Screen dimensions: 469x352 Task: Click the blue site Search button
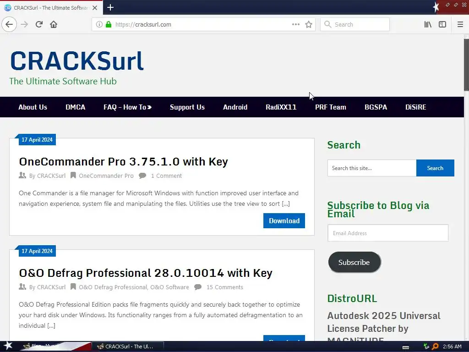(435, 168)
